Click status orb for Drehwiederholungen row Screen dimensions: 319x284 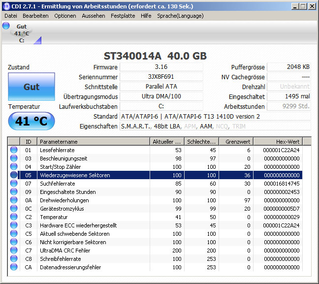tap(14, 200)
